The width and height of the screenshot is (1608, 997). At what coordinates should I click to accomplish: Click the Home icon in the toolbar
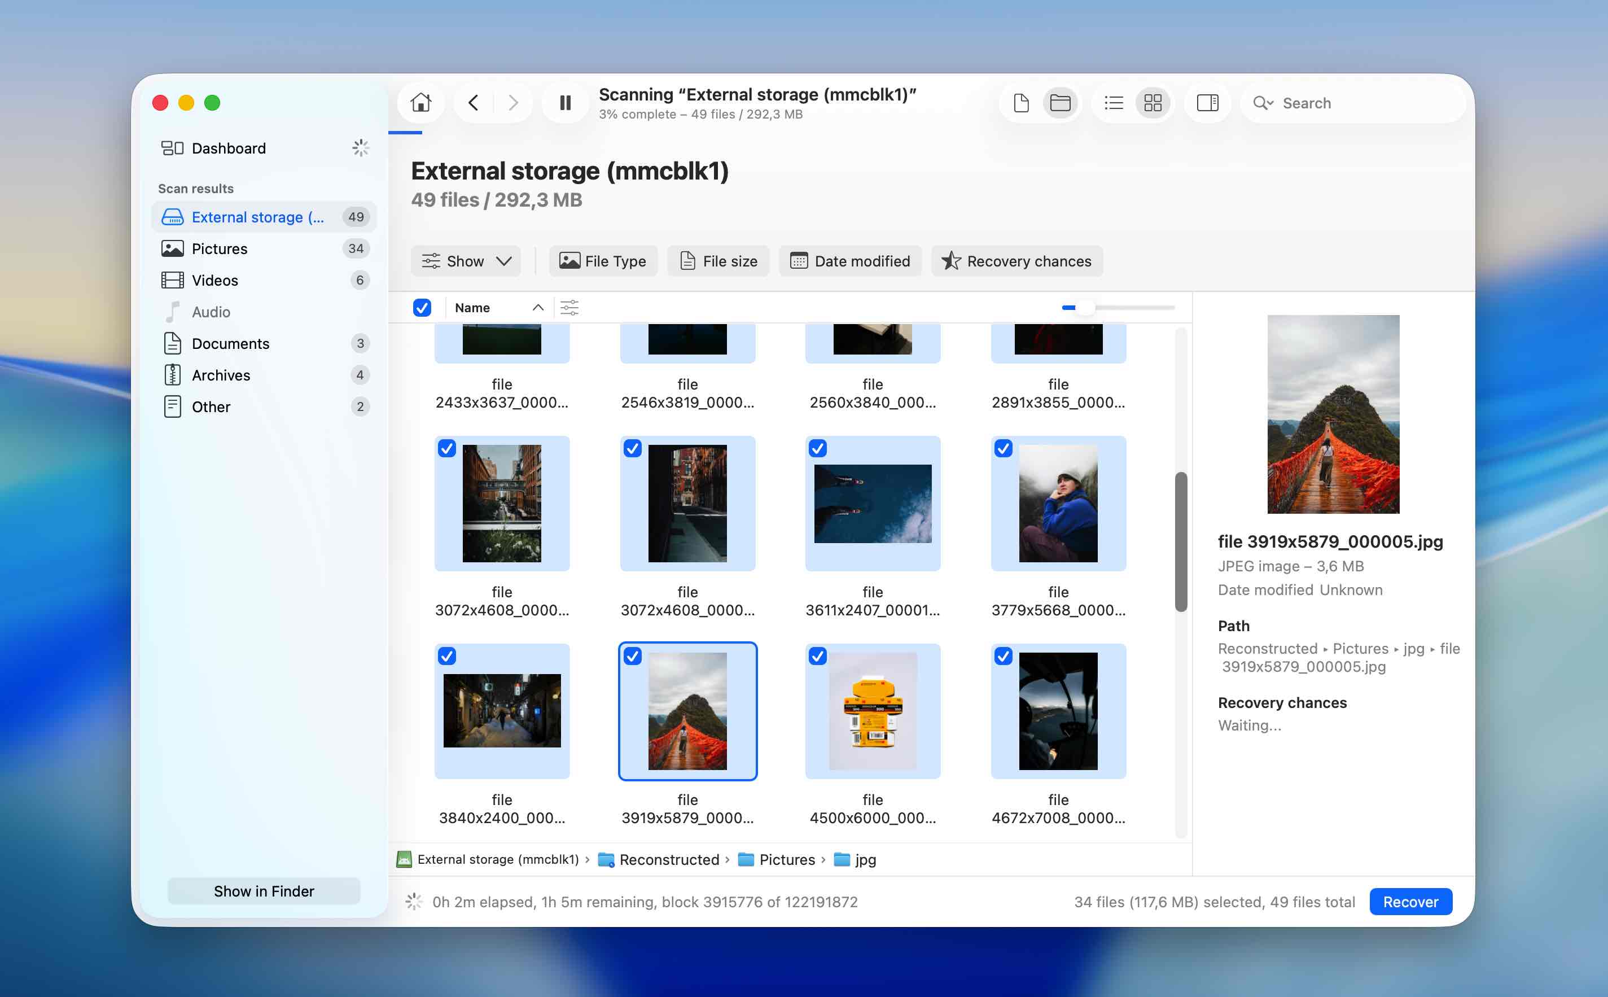point(420,103)
